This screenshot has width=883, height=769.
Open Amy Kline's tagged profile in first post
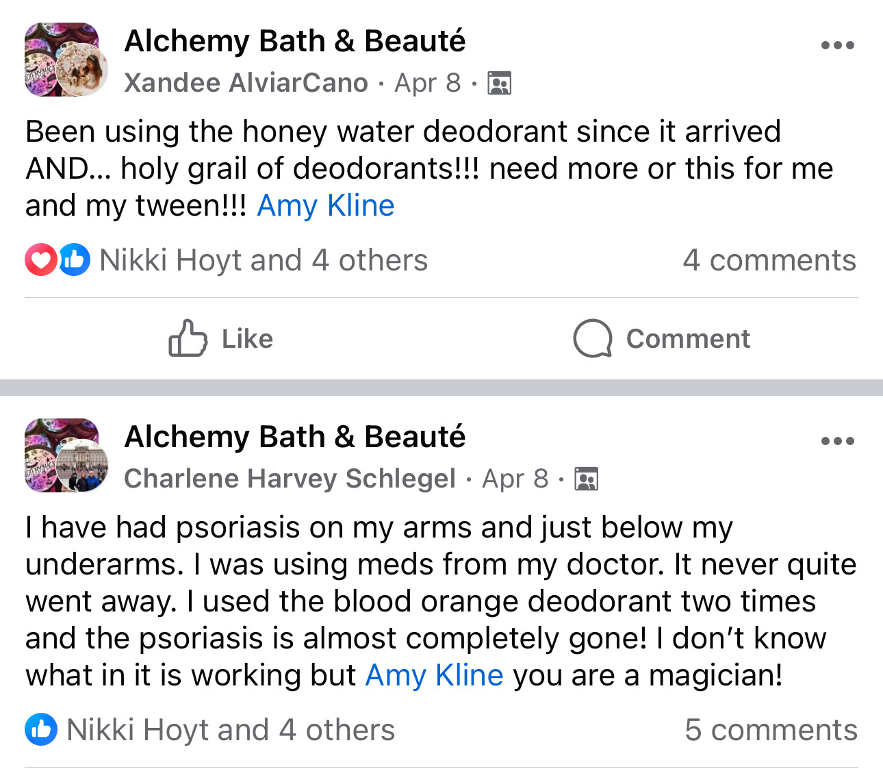pyautogui.click(x=325, y=205)
